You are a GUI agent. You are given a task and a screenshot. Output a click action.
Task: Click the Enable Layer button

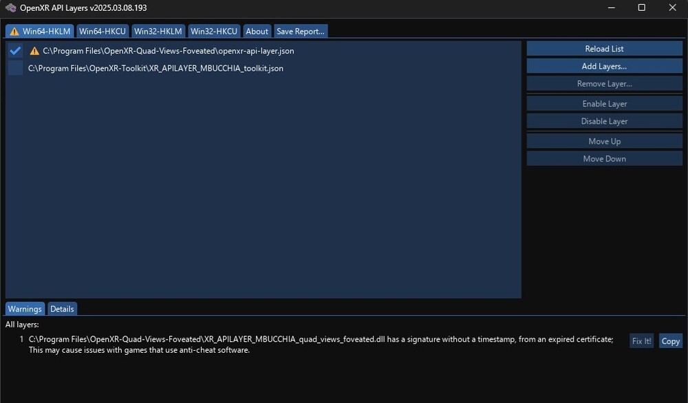pos(604,104)
